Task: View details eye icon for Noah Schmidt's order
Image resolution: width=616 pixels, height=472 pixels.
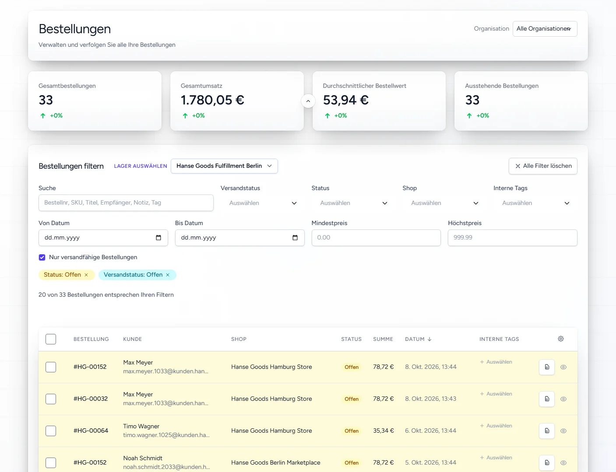Action: coord(563,463)
